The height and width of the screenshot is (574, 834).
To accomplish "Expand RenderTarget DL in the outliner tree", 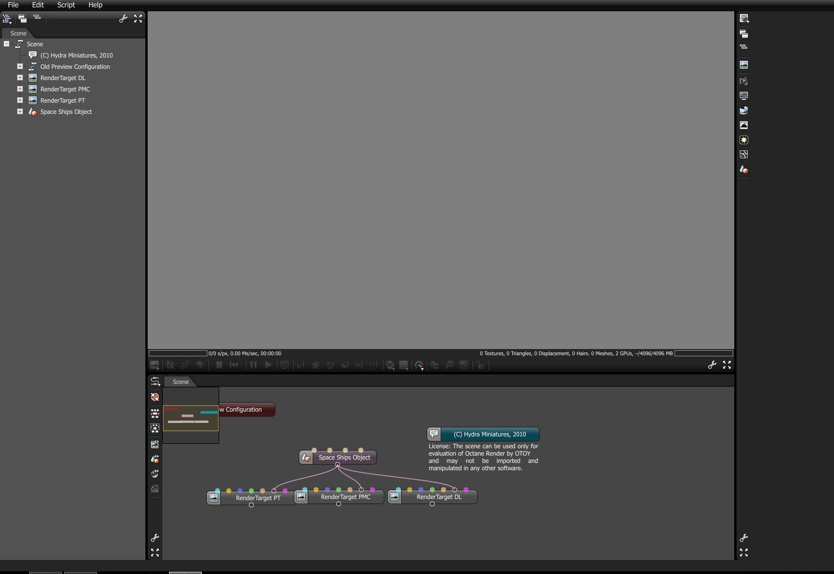I will click(20, 78).
